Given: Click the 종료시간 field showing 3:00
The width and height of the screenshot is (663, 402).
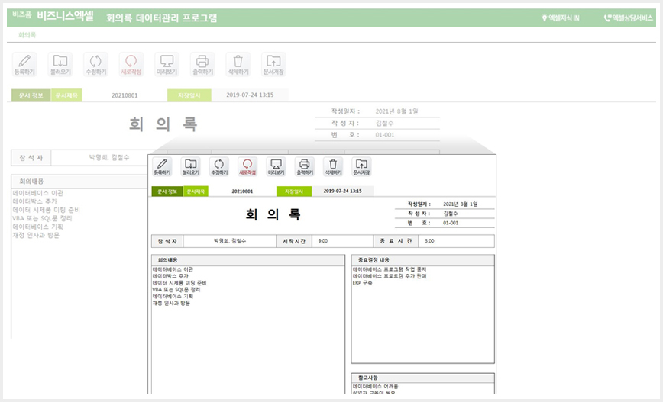Looking at the screenshot, I should point(456,241).
